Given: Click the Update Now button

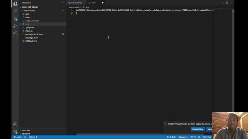Looking at the screenshot, I should [x=198, y=129].
